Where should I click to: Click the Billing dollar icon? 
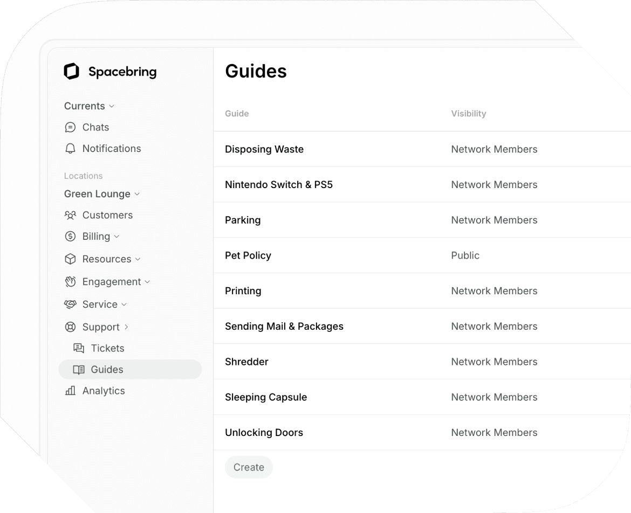[x=70, y=236]
